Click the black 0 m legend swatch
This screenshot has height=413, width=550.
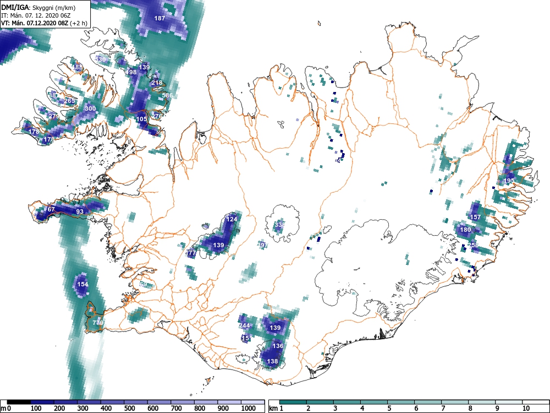click(x=19, y=402)
